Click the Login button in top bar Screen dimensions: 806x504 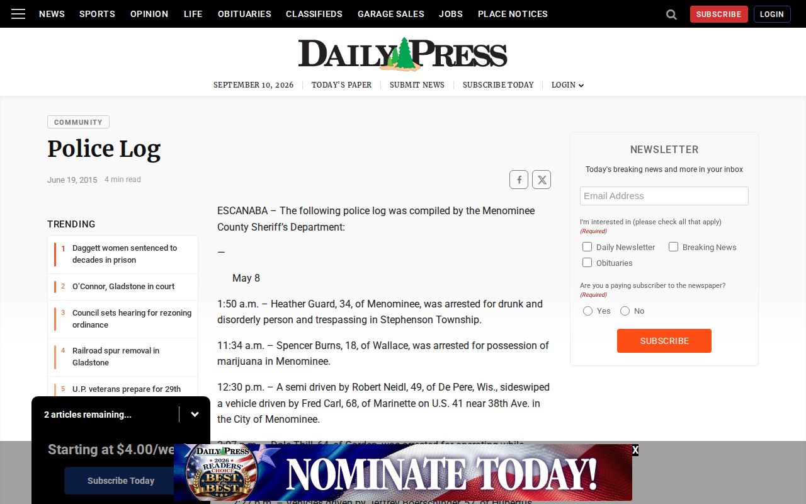pyautogui.click(x=772, y=14)
